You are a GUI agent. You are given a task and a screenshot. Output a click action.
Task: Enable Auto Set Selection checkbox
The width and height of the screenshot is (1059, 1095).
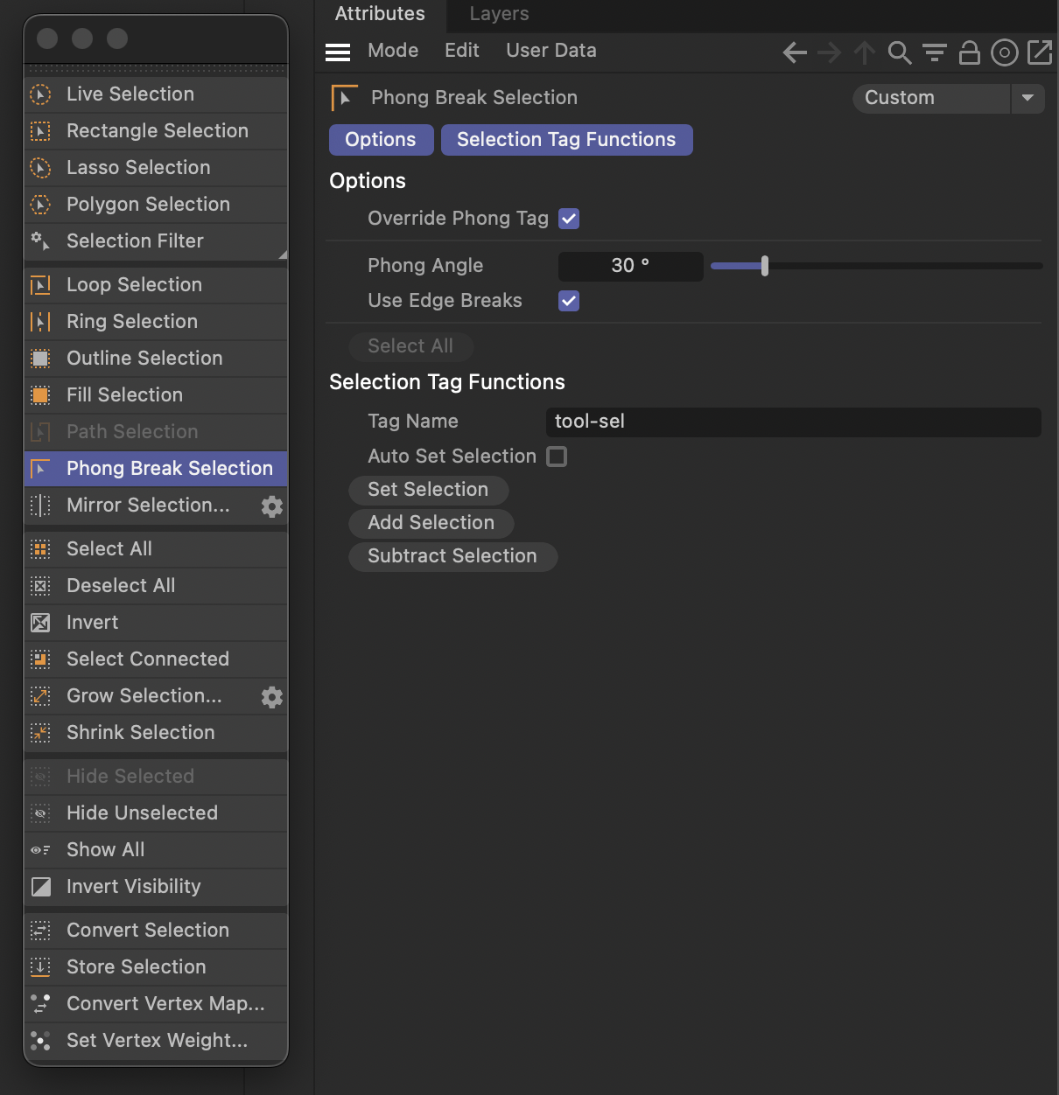557,457
